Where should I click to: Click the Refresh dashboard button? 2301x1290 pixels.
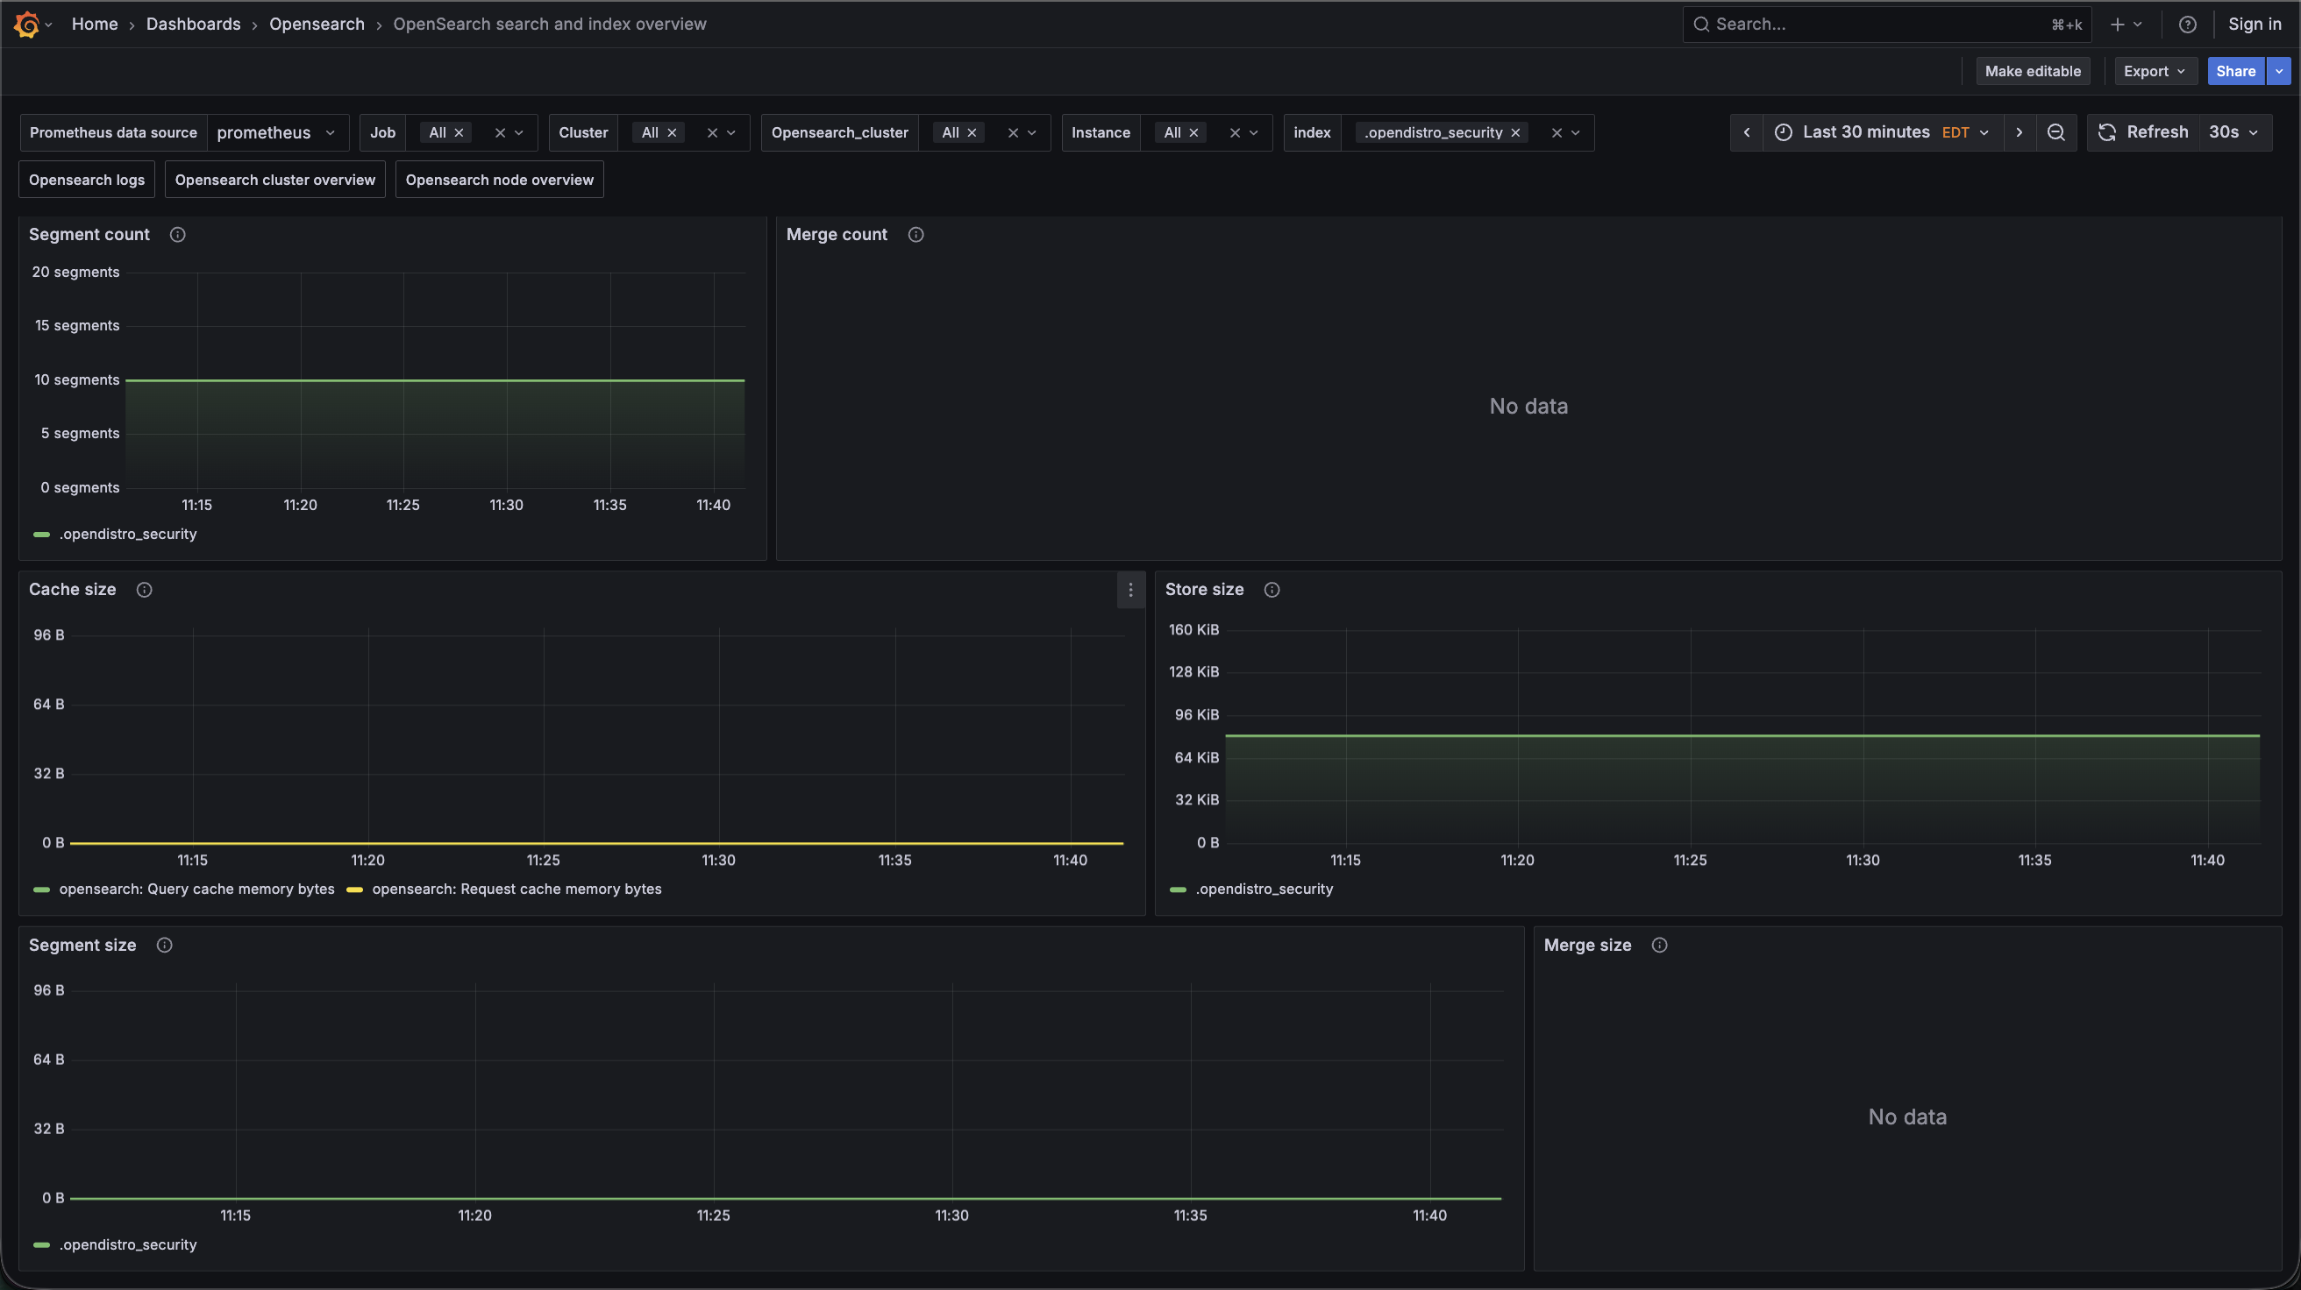(x=2143, y=132)
